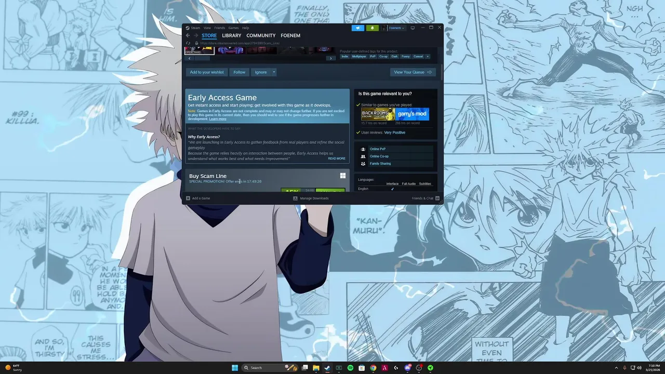Screen dimensions: 665x374
Task: Open Spotify from the taskbar
Action: (350, 368)
